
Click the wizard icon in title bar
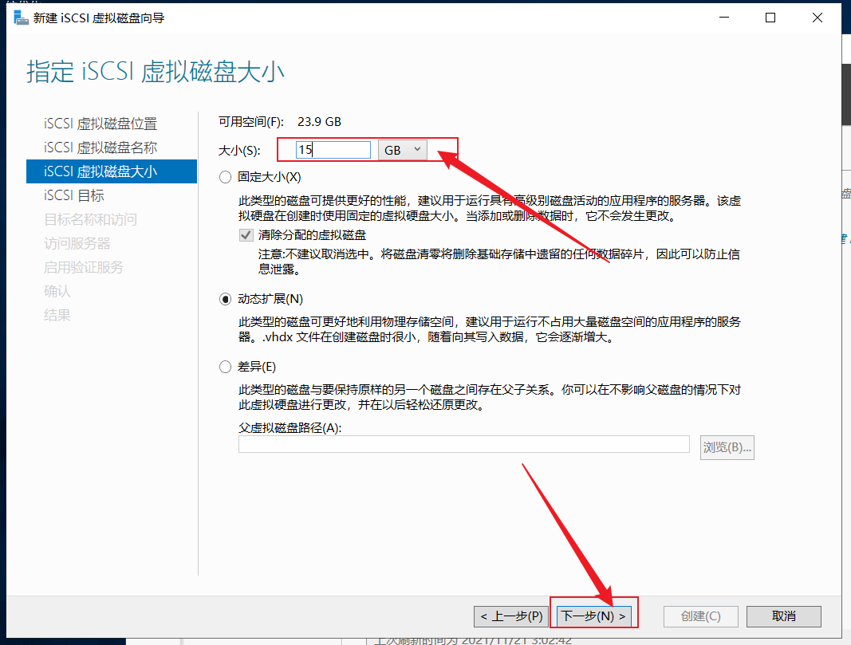coord(21,18)
